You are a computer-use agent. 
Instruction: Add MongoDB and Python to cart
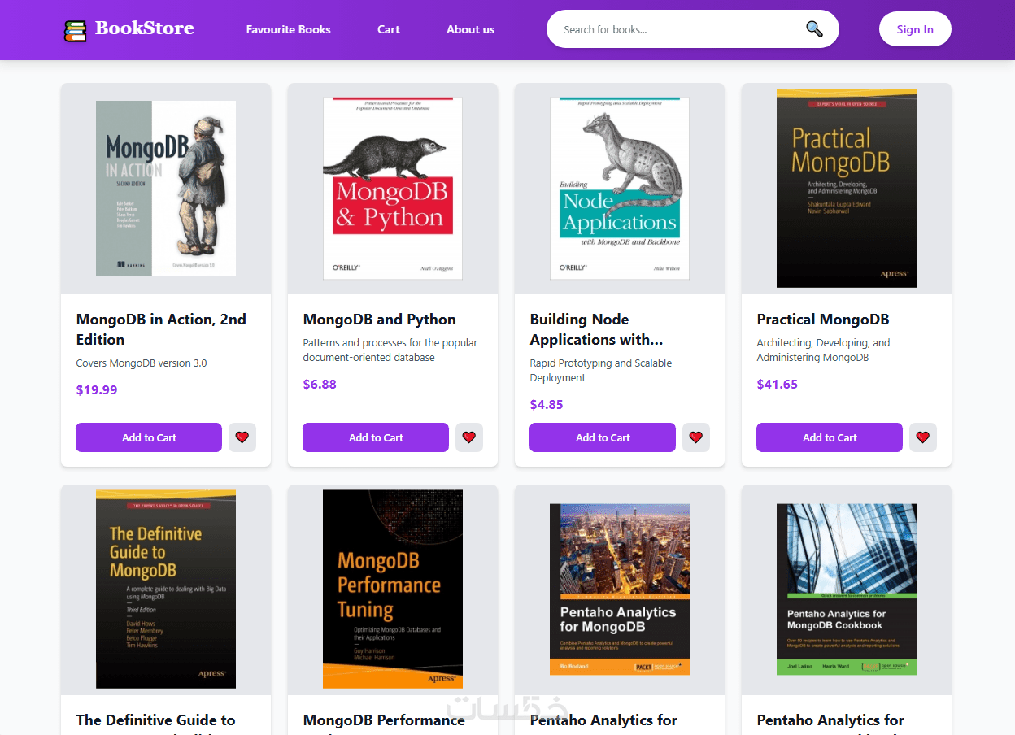point(376,437)
